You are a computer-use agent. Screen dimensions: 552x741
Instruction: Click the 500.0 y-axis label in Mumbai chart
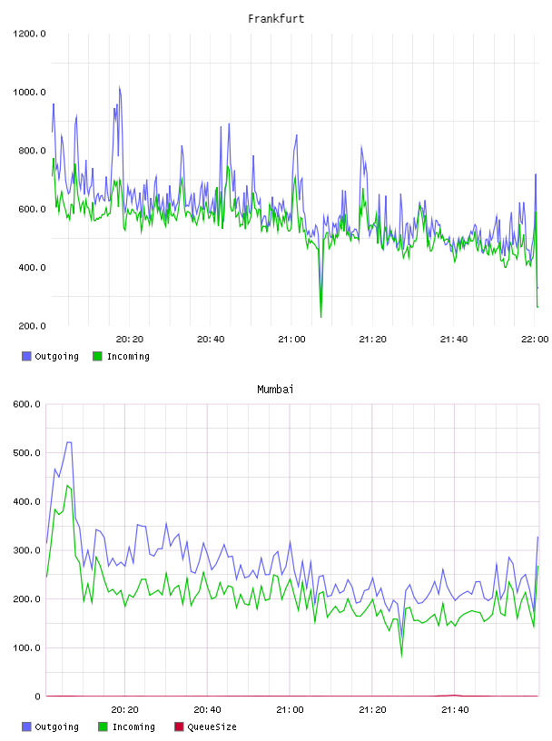tap(27, 453)
